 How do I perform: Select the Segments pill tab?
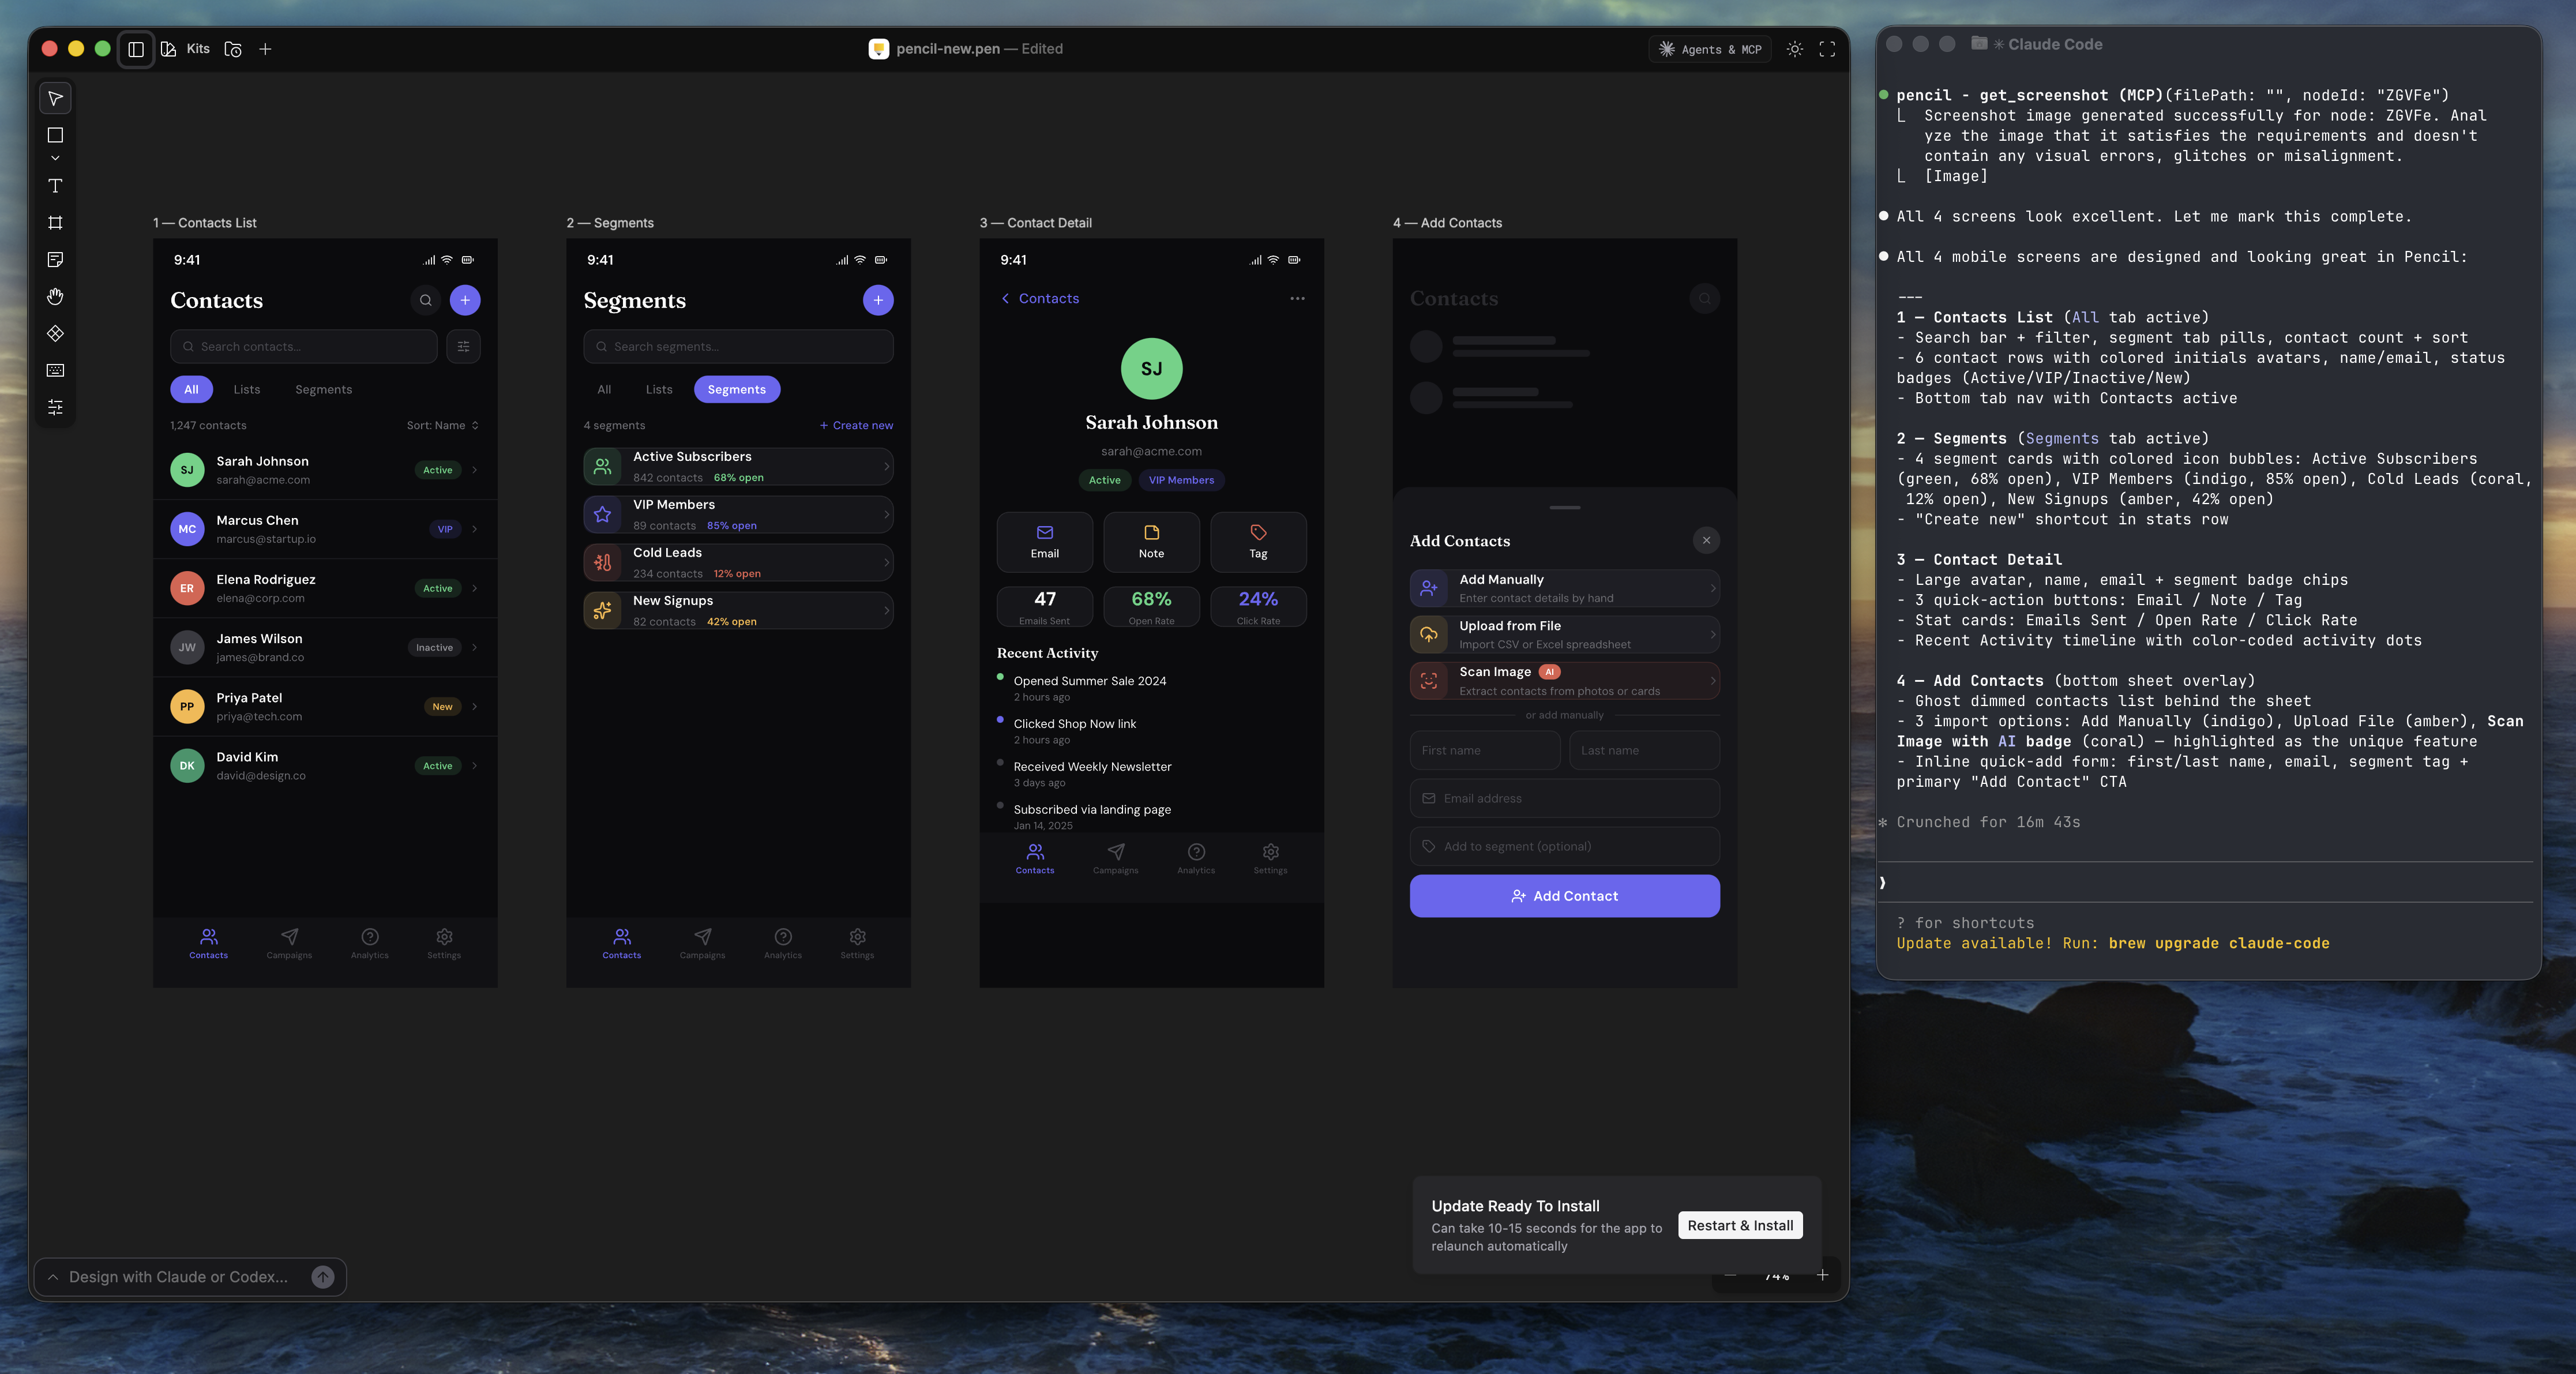(x=736, y=389)
